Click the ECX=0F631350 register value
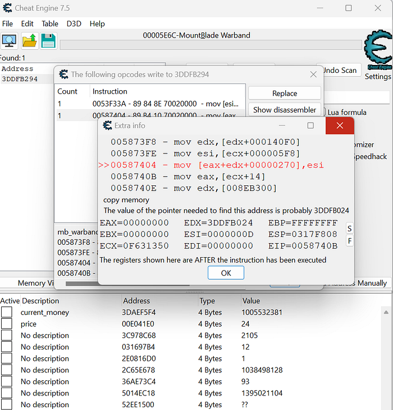The height and width of the screenshot is (410, 393). coord(134,246)
